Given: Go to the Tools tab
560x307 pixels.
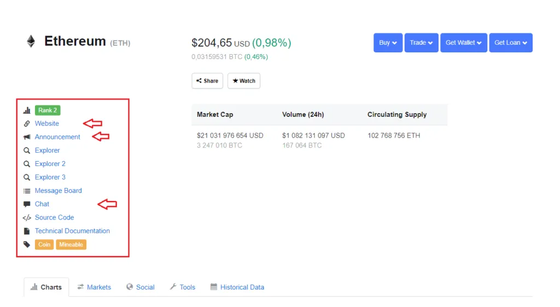Looking at the screenshot, I should 183,287.
